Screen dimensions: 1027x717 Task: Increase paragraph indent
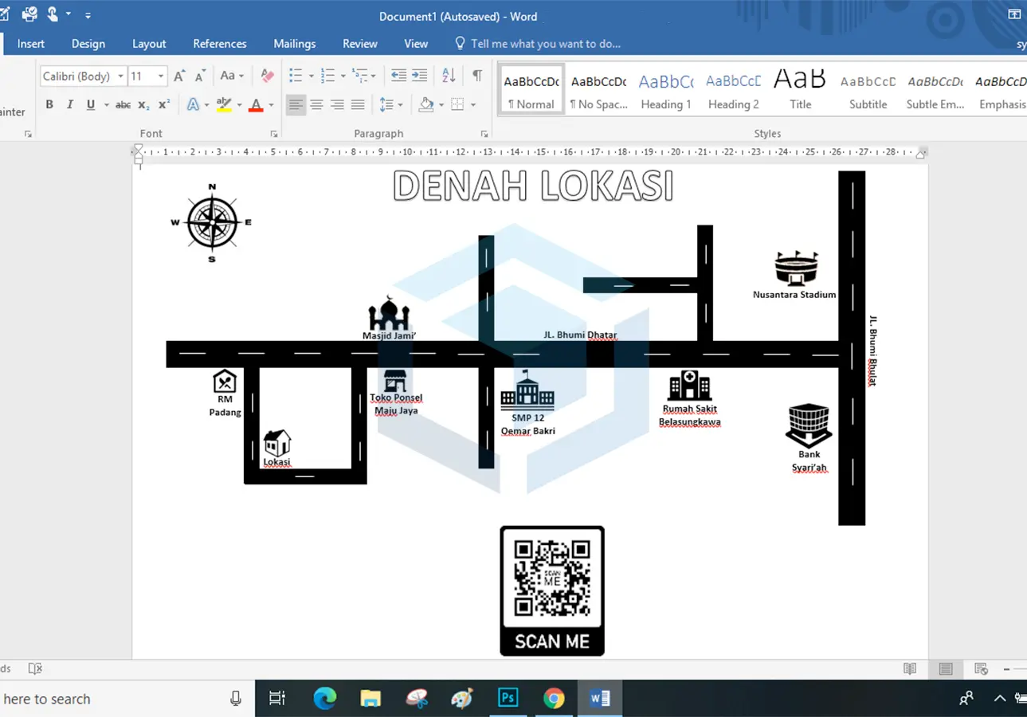pyautogui.click(x=419, y=76)
